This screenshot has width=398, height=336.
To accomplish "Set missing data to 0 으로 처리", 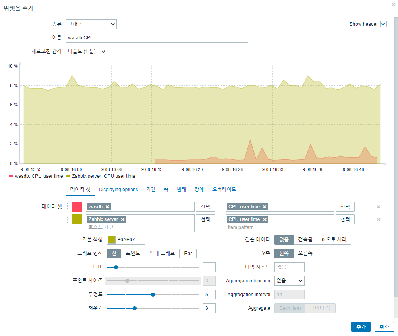I will [334, 240].
